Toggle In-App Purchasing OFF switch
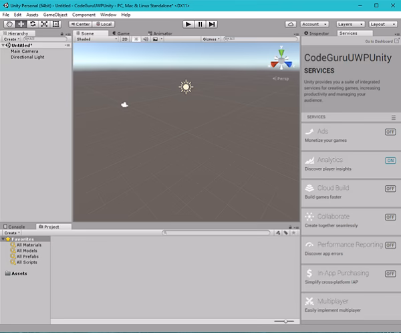 pos(390,273)
